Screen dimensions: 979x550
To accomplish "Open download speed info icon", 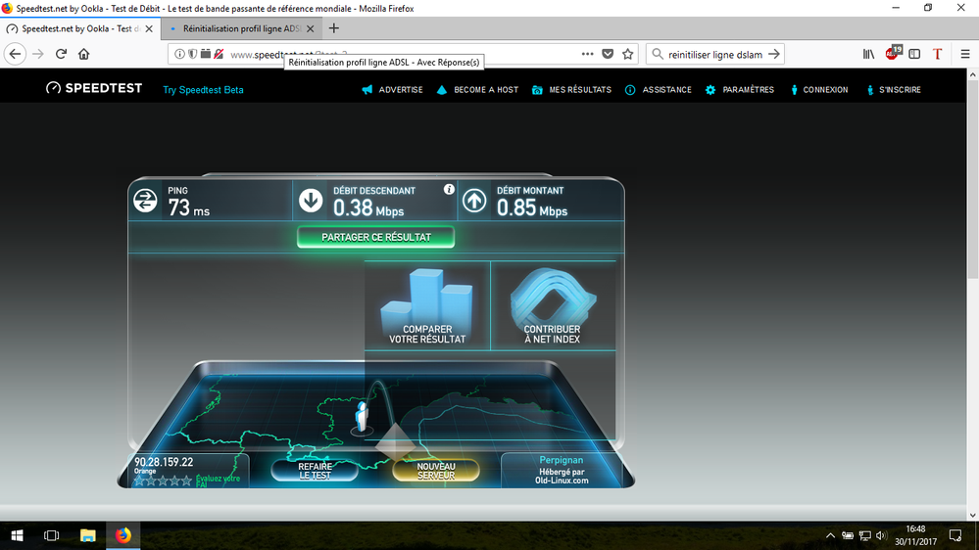I will tap(449, 190).
